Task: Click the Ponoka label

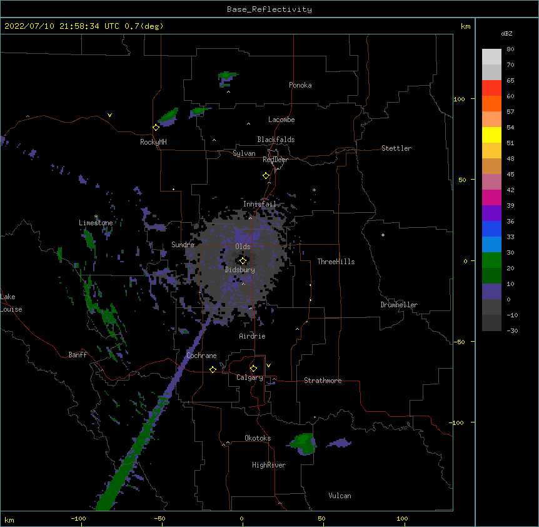Action: point(300,85)
